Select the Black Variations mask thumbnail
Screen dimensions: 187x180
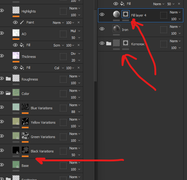pos(25,150)
